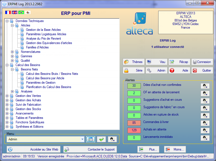
Task: View details for Articles en rupture de stock
Action: pos(205,116)
